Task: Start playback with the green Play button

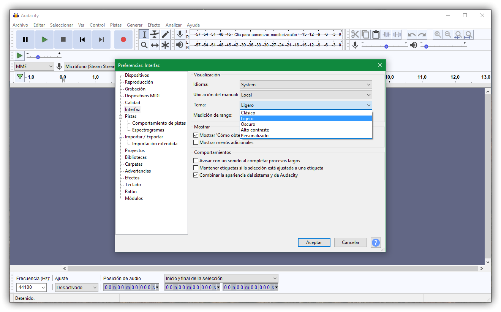Action: tap(44, 40)
